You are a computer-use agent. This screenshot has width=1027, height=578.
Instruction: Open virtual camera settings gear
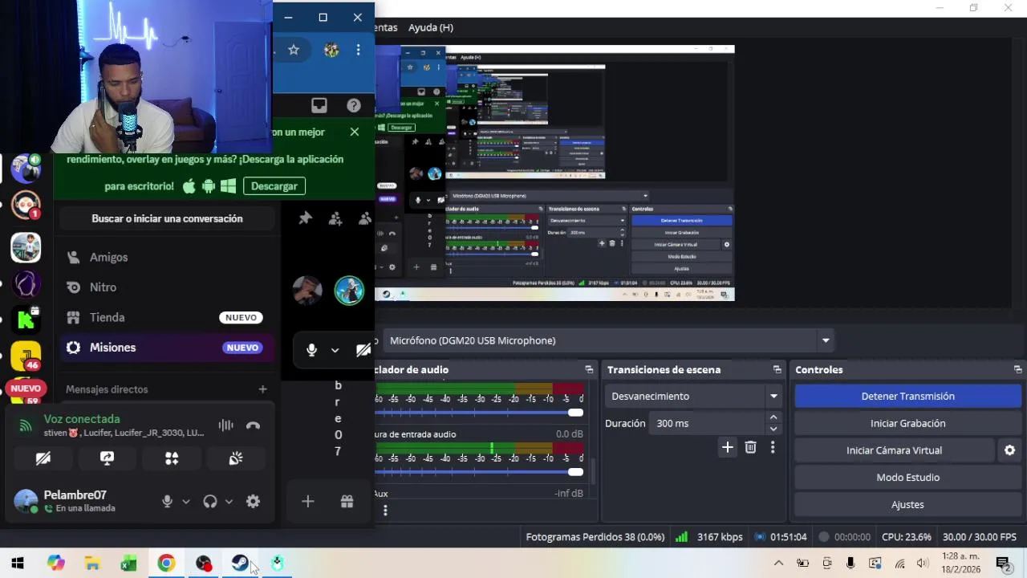point(1010,450)
